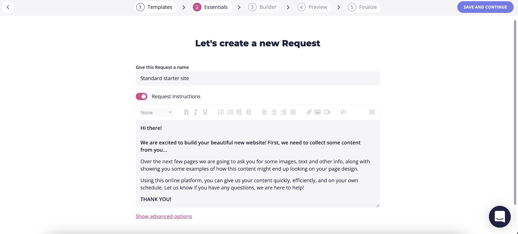Turn off the Request Instructions toggle
The image size is (518, 234).
click(141, 96)
